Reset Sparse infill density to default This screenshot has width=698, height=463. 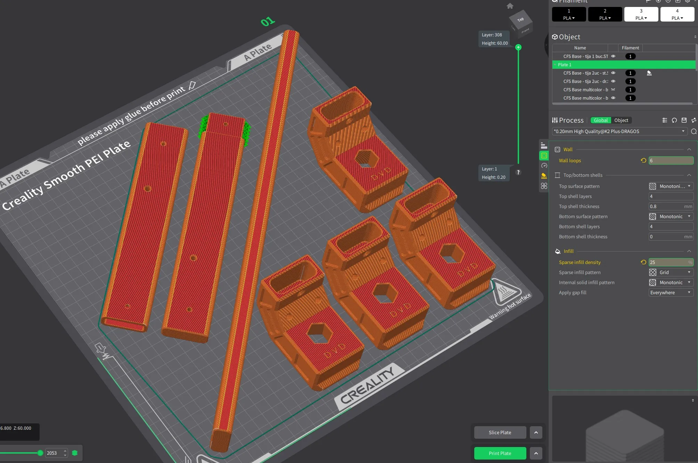coord(643,262)
